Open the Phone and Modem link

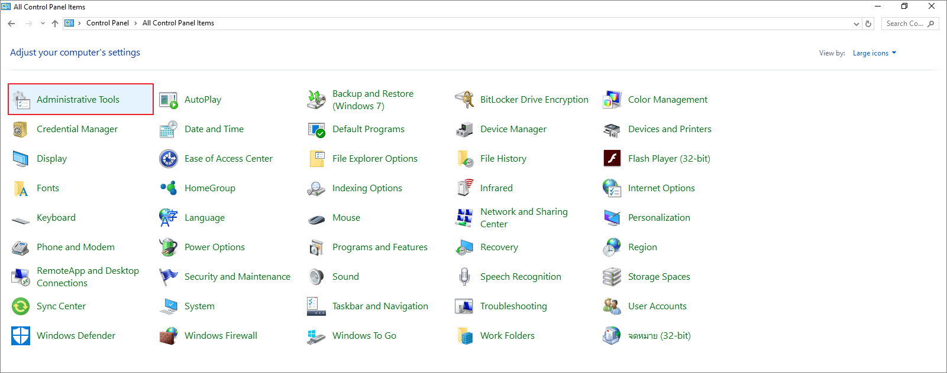coord(76,247)
